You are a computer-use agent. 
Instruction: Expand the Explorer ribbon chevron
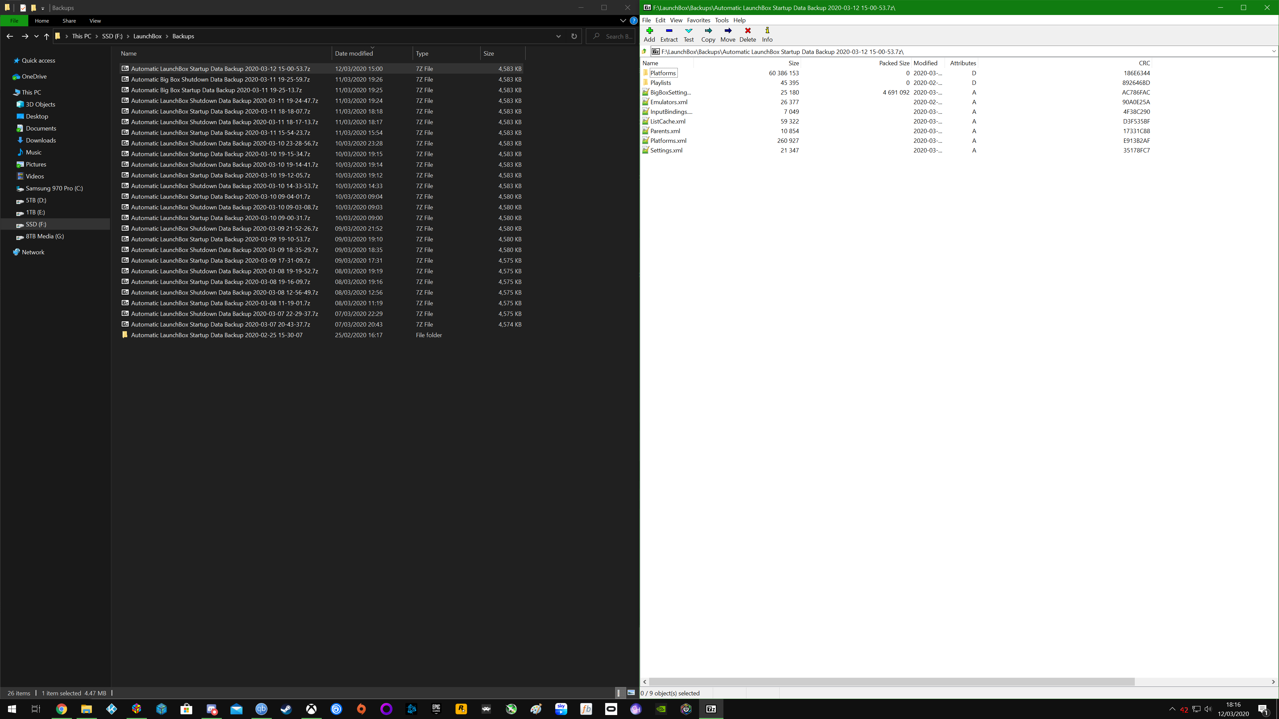(623, 21)
